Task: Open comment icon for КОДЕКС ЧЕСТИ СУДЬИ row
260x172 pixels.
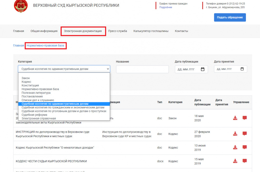Action: (244, 161)
